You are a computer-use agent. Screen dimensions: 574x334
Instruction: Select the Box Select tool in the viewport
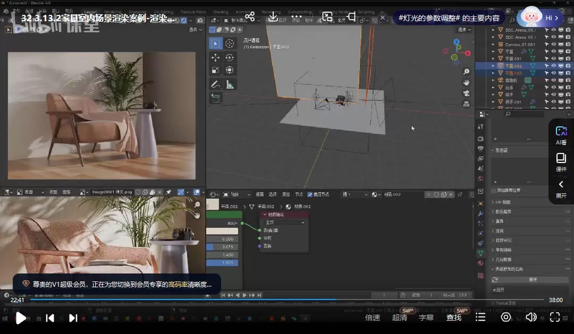click(x=216, y=44)
